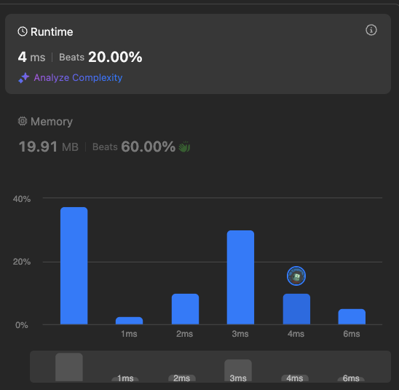
Task: Click the user avatar above the 4ms bar
Action: tap(296, 276)
